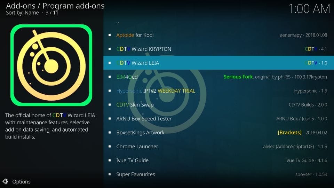Open Ivue TV Guide
The height and width of the screenshot is (188, 334).
click(x=218, y=160)
